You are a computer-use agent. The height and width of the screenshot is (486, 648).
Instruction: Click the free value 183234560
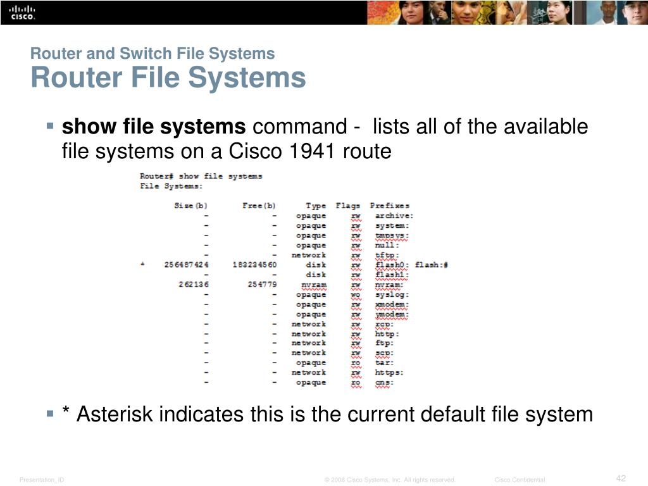(x=254, y=265)
